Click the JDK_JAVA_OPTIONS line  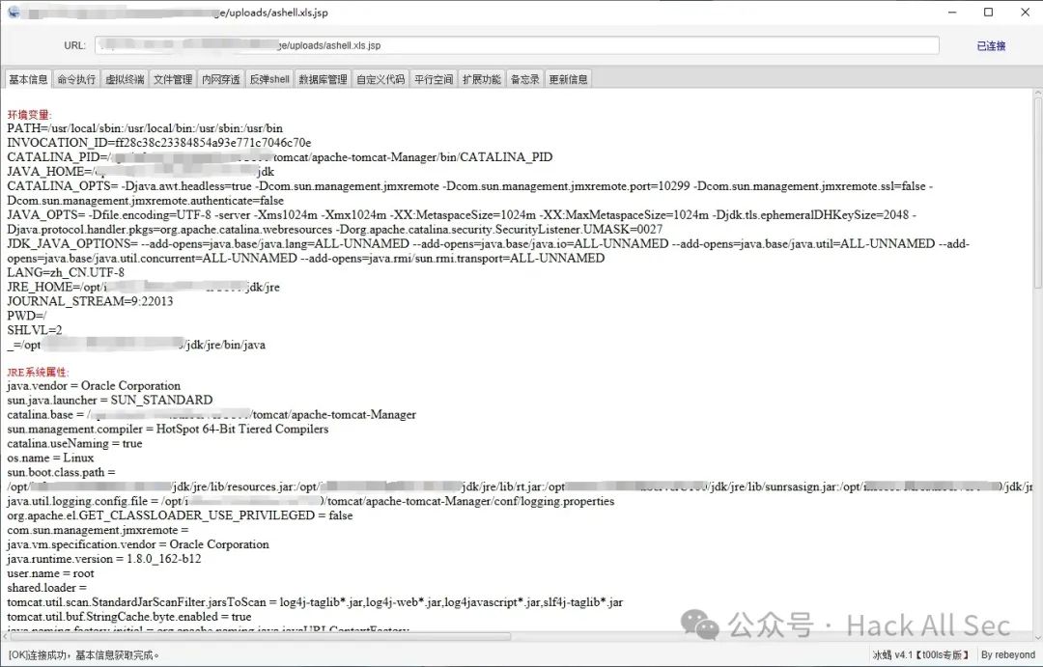click(489, 251)
